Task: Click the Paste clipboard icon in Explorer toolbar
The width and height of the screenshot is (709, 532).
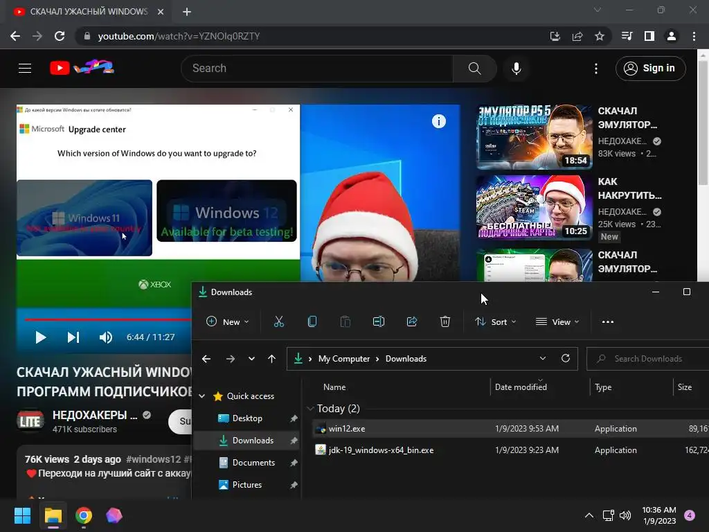Action: pos(345,321)
